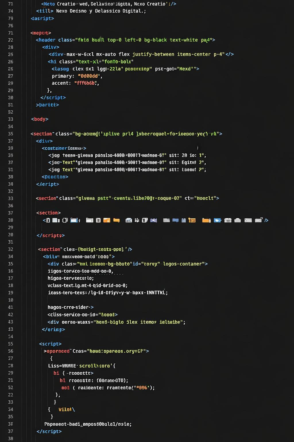Click the '<header class=' line

pos(125,40)
